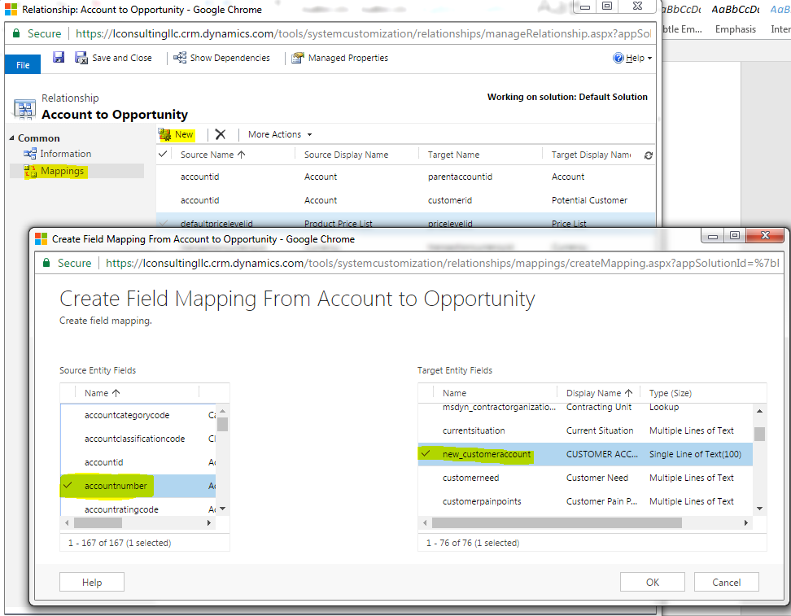Click the Save floppy disk icon
The width and height of the screenshot is (791, 616).
[59, 57]
